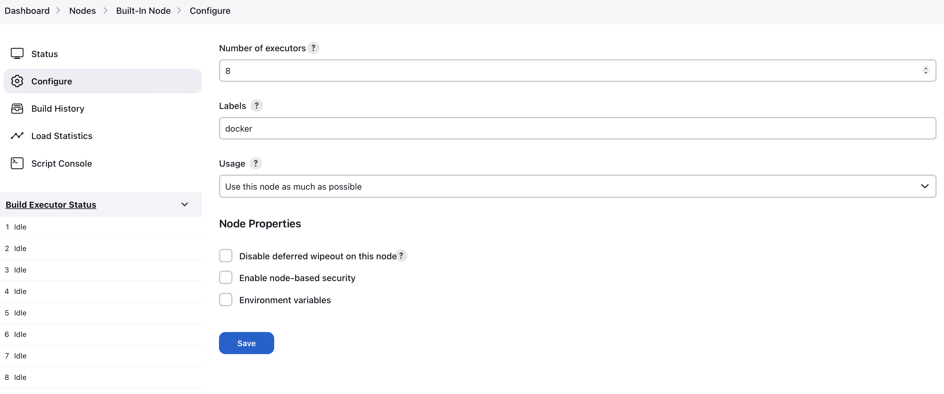Click the Load Statistics graph icon
Screen dimensions: 944x394
pos(17,136)
